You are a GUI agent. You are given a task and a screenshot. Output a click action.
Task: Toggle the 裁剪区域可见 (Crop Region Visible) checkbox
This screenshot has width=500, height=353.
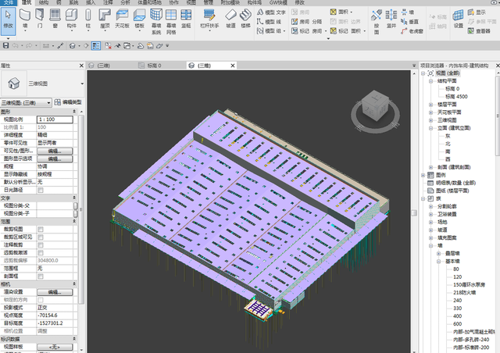41,237
